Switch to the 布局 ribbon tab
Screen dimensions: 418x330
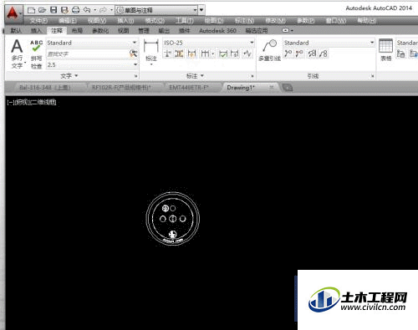[x=77, y=31]
